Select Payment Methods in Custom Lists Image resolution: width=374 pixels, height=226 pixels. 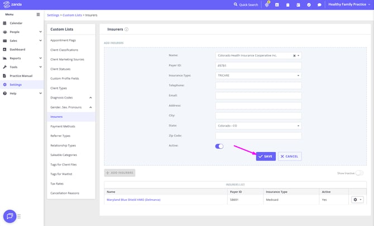(x=63, y=126)
